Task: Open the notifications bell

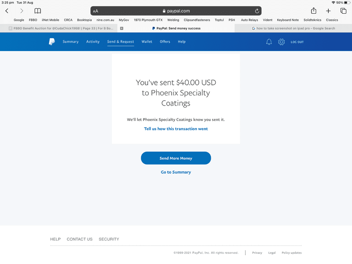Action: (x=269, y=42)
